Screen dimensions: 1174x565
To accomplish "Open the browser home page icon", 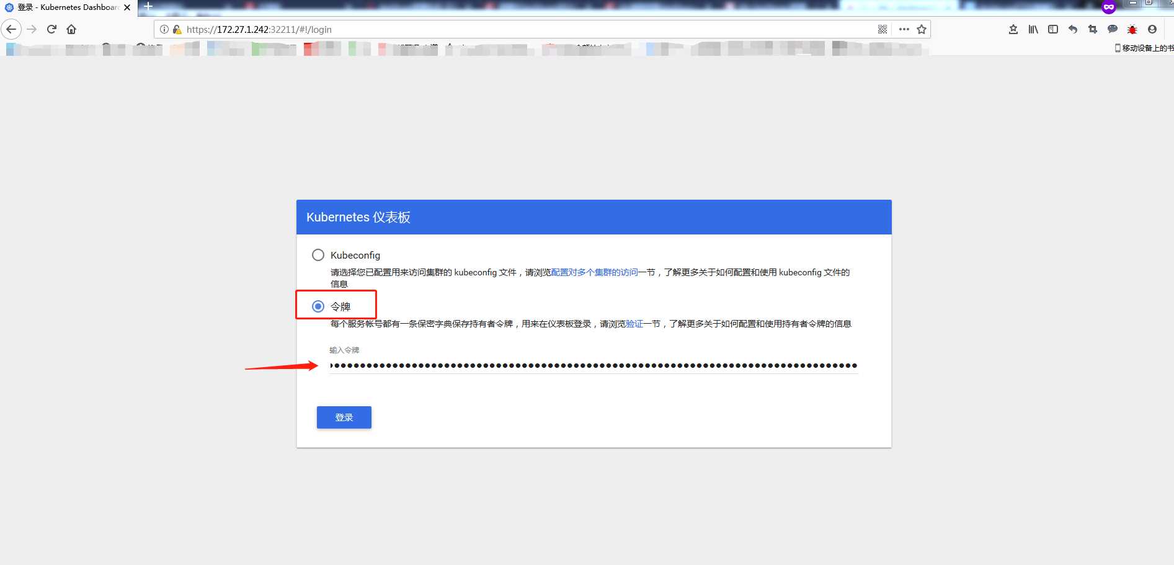I will [71, 29].
